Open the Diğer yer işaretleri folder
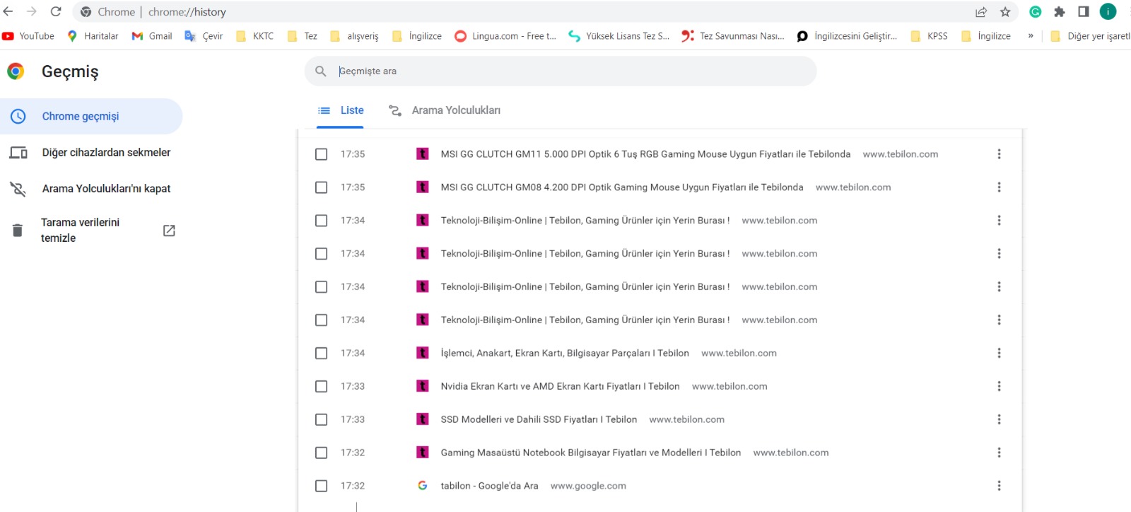 point(1090,36)
